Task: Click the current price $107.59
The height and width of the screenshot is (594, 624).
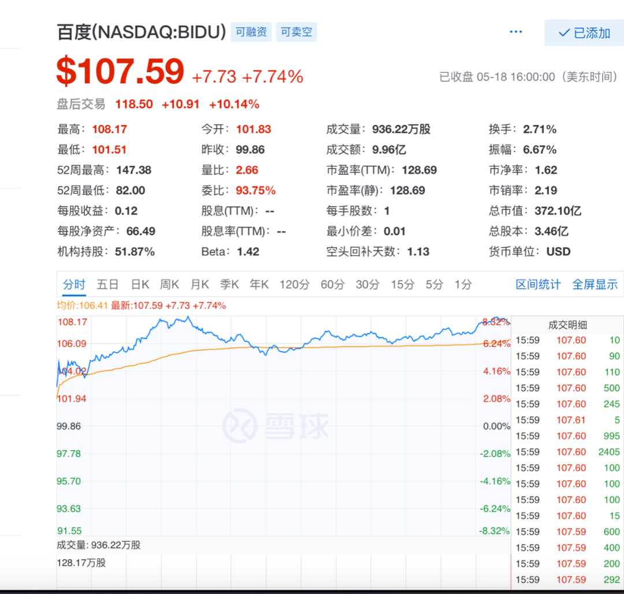Action: tap(120, 72)
